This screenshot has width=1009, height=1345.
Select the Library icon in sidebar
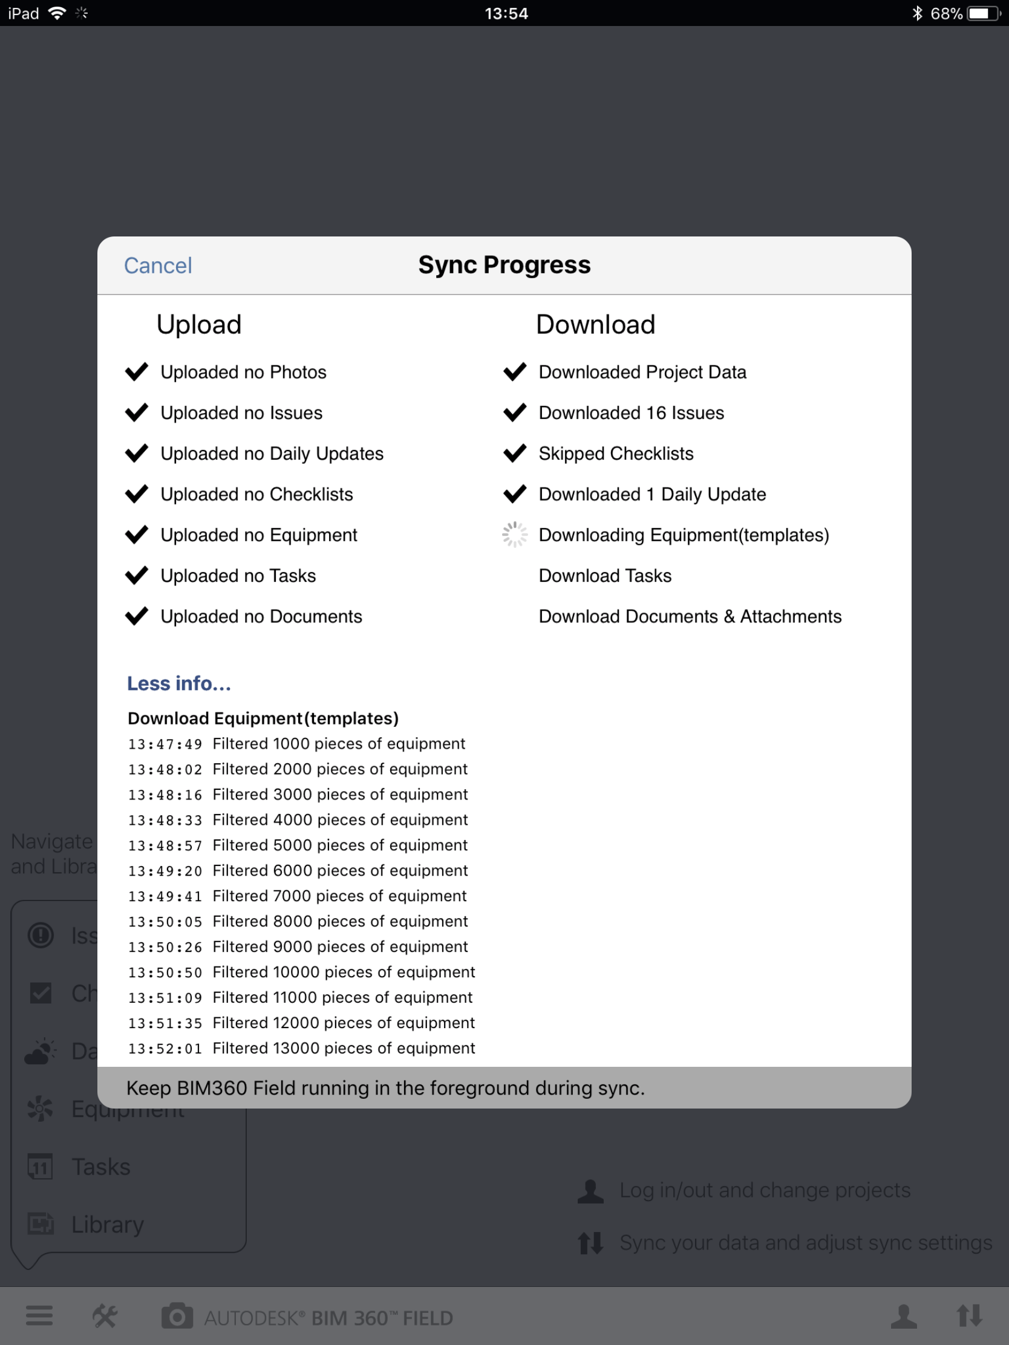tap(39, 1223)
